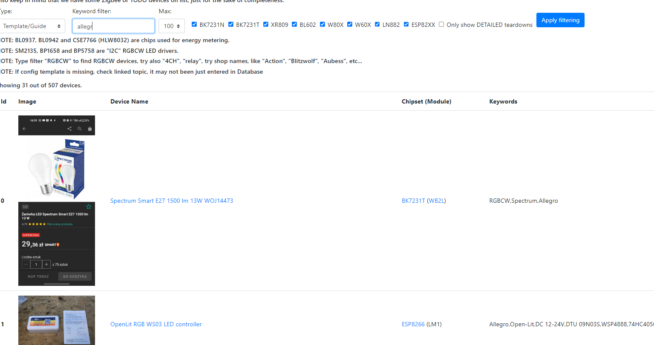Screen dimensions: 654x345
Task: Enable Only show DETAILED teardowns checkbox
Action: click(441, 24)
